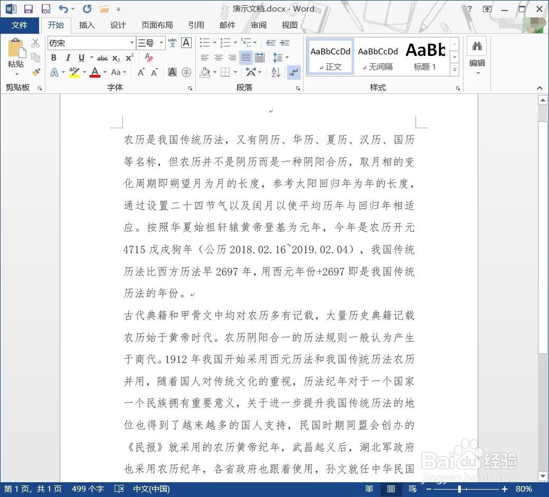This screenshot has height=497, width=549.
Task: Select Align Left paragraph alignment
Action: point(205,58)
